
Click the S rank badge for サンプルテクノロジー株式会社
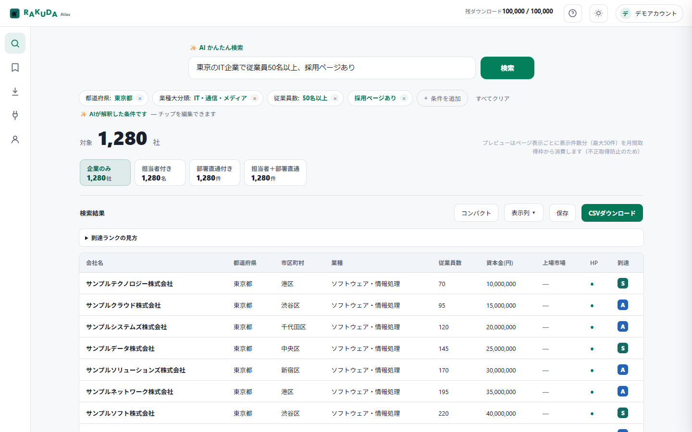pos(623,283)
